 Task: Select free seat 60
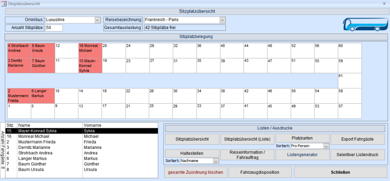[x=350, y=51]
